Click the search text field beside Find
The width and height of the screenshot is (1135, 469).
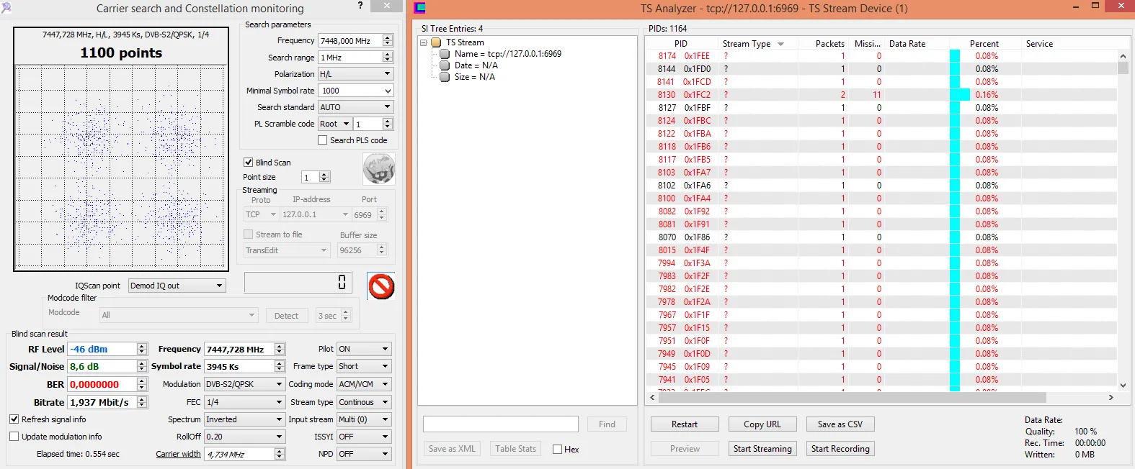[x=500, y=424]
